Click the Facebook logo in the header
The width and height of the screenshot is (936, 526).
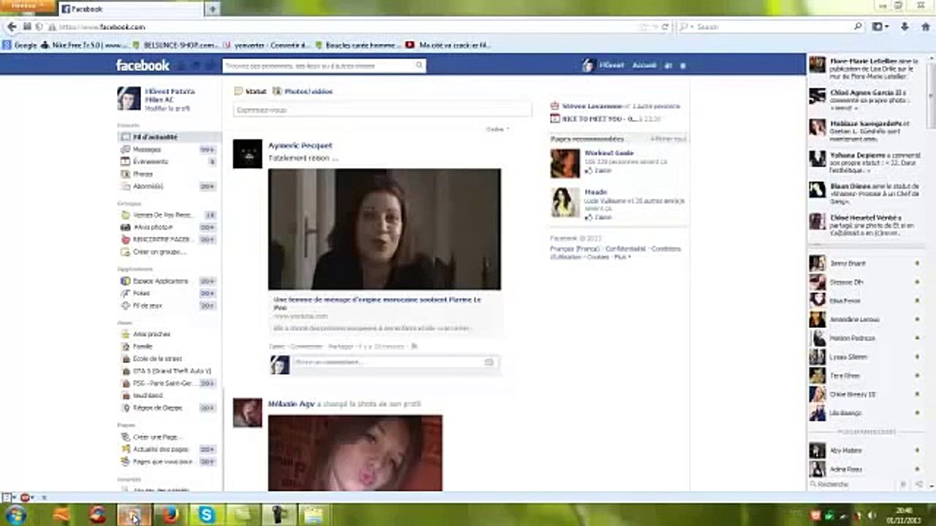pos(143,65)
